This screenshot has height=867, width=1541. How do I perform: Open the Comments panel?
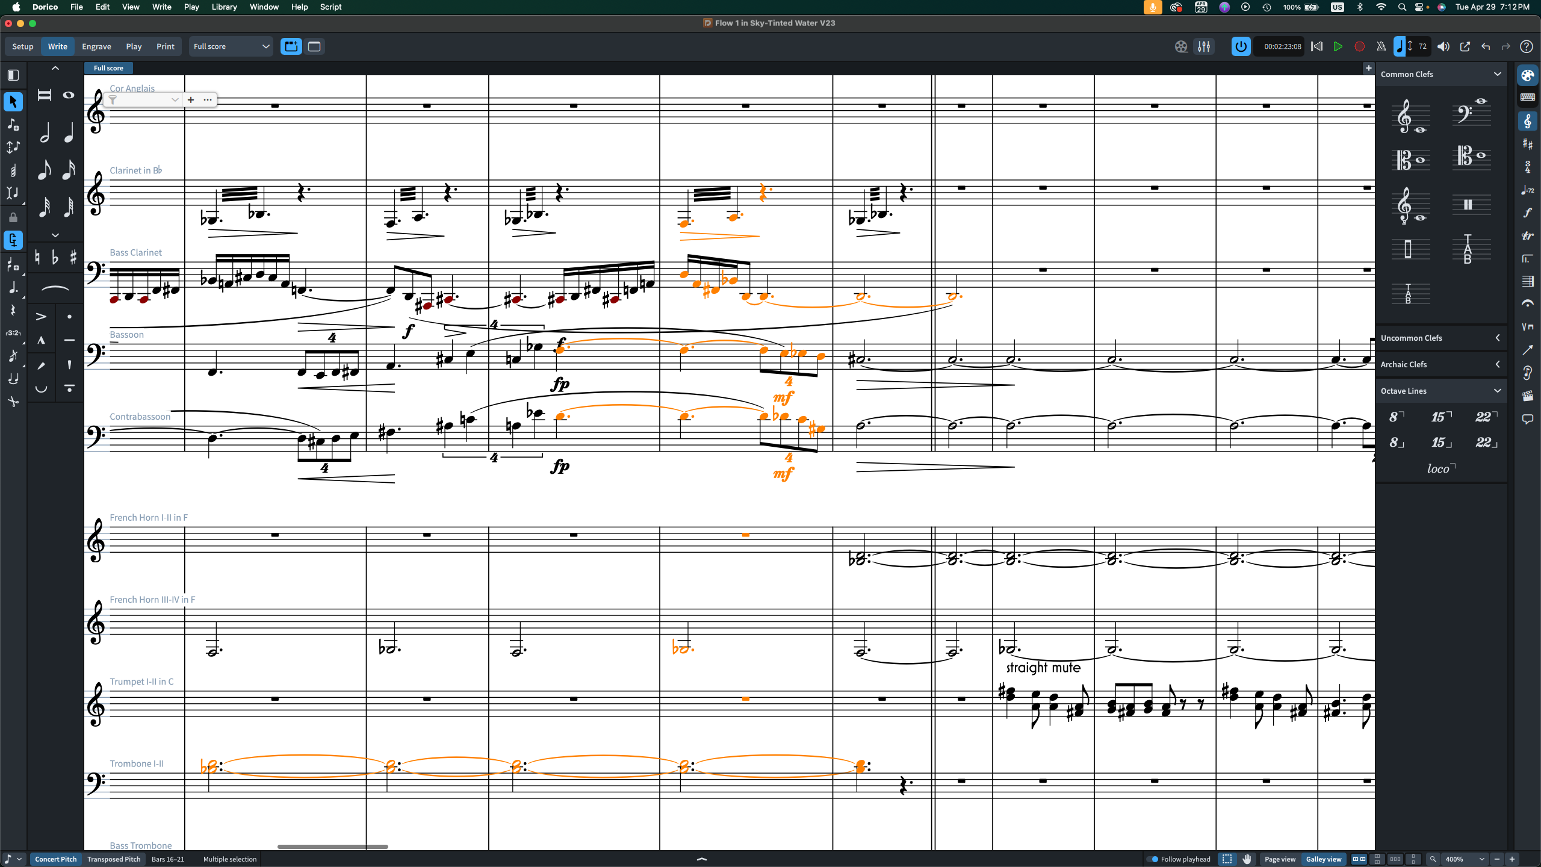click(x=1527, y=419)
